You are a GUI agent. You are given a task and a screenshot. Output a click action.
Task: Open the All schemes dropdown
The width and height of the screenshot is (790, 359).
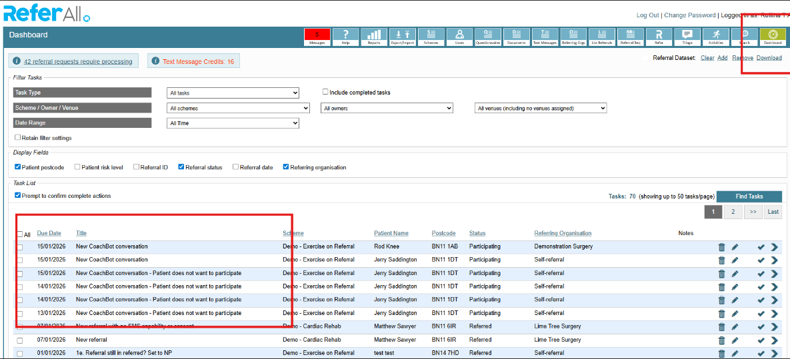click(x=238, y=108)
